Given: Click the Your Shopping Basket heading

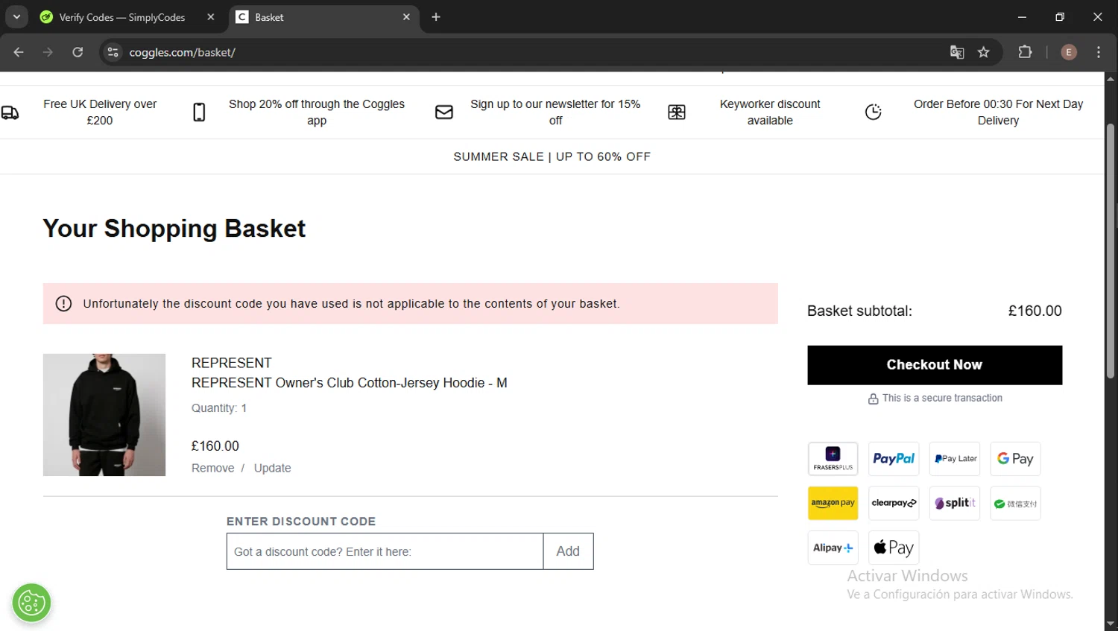Looking at the screenshot, I should (174, 228).
